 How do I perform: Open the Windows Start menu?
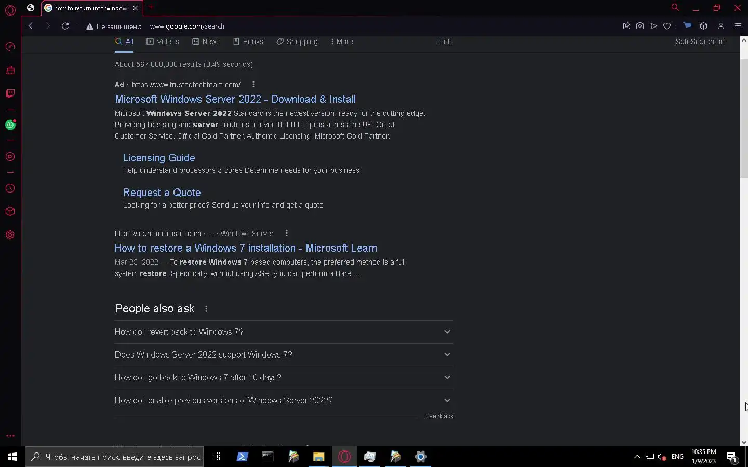click(12, 457)
